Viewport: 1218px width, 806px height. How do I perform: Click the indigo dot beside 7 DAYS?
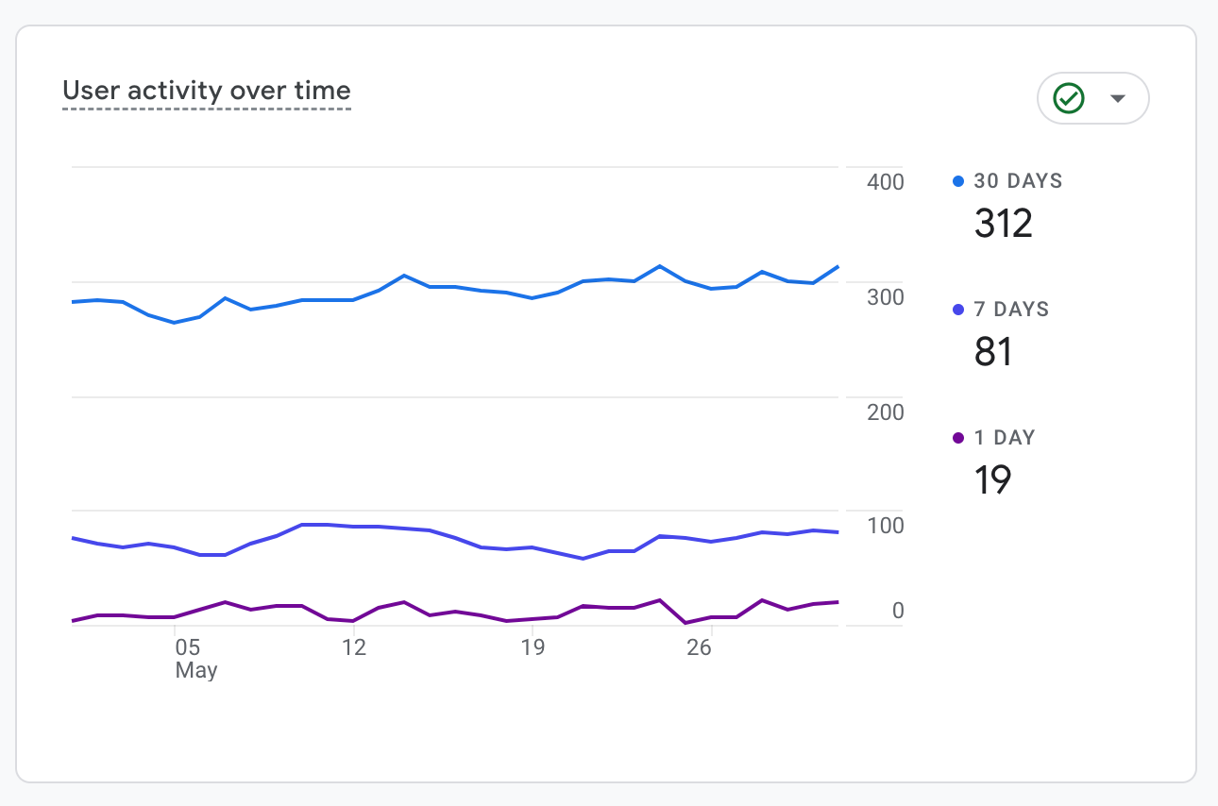(x=959, y=310)
